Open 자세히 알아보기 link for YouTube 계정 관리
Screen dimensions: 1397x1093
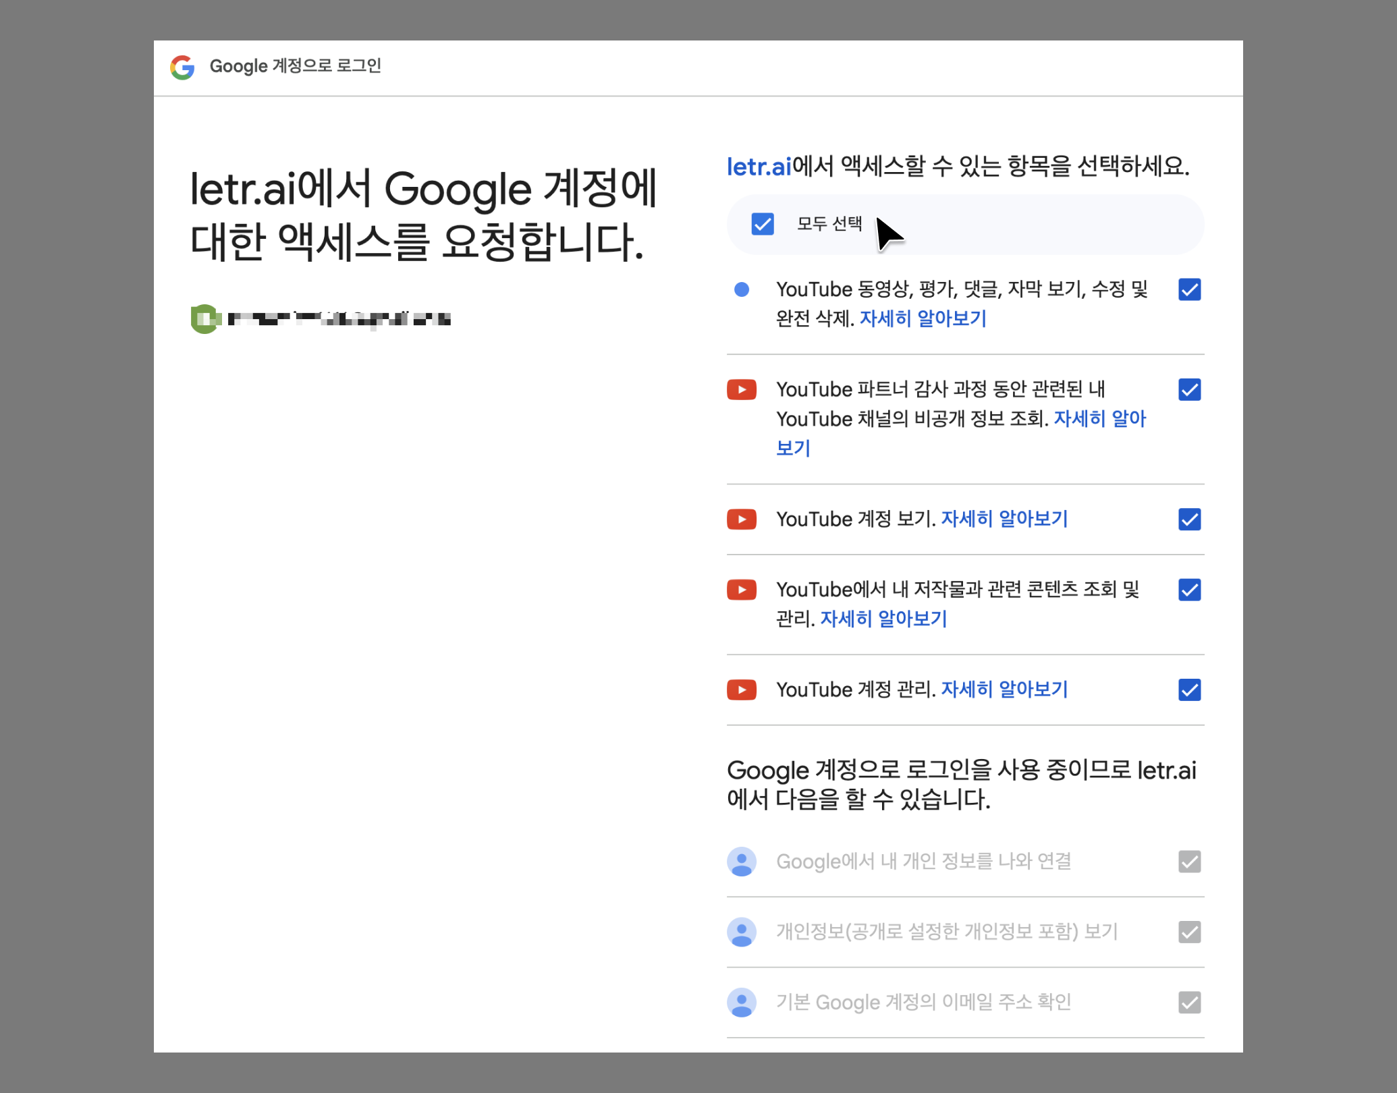point(1004,690)
